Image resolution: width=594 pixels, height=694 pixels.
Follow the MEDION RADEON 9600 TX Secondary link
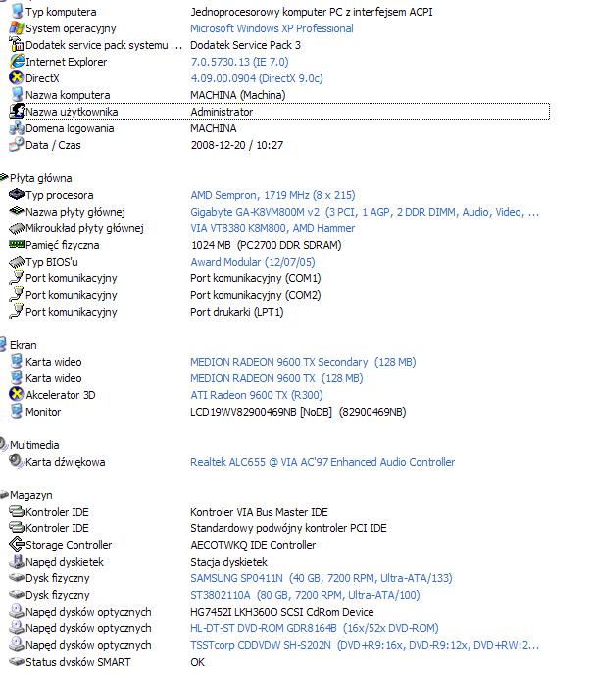pos(279,362)
